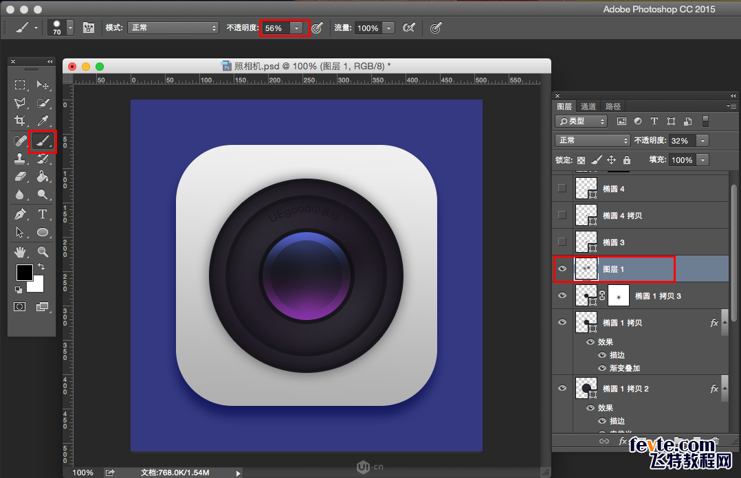Open the Brush panel toggle

89,28
